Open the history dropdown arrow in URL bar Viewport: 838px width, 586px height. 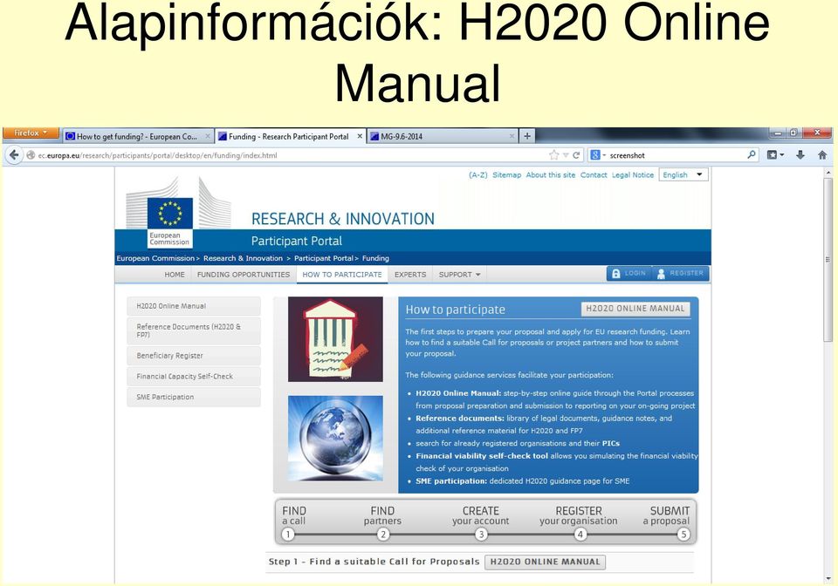coord(566,155)
